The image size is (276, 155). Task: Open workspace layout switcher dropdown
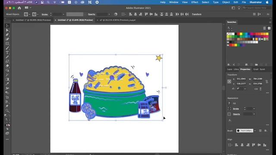pyautogui.click(x=28, y=8)
